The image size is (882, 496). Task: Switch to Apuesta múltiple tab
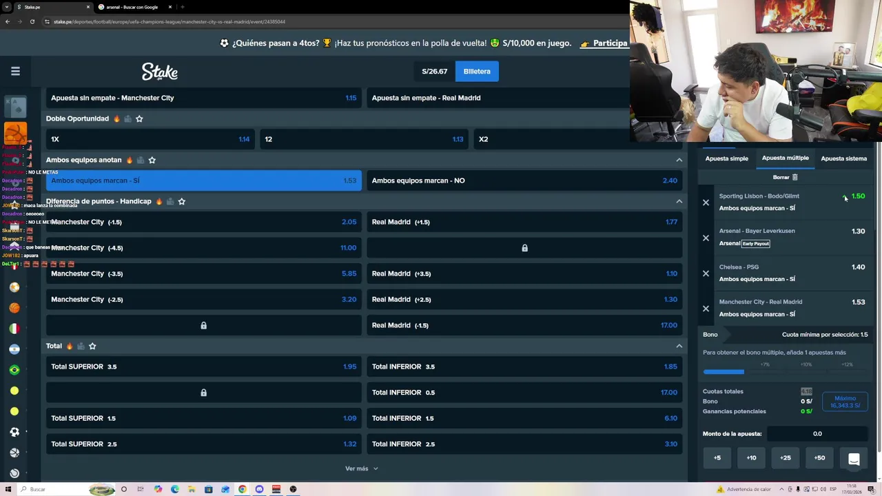(785, 158)
